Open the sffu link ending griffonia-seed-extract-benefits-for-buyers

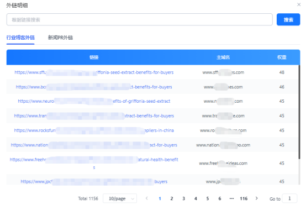[x=94, y=72]
